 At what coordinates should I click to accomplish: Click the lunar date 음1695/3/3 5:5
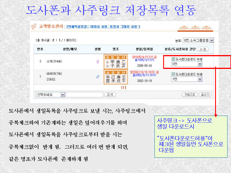coord(145,60)
